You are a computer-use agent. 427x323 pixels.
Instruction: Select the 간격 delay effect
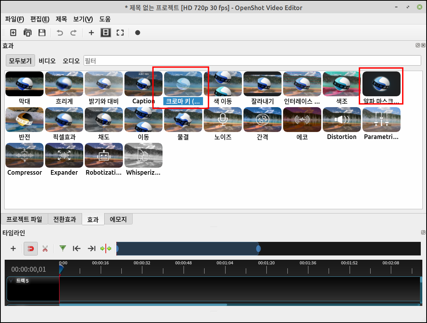pos(262,124)
